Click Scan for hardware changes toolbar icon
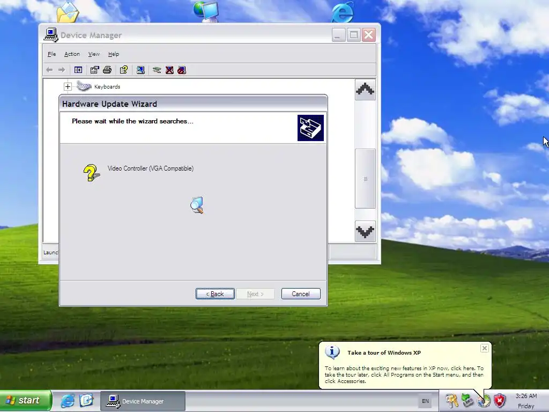The width and height of the screenshot is (549, 412). click(x=140, y=70)
